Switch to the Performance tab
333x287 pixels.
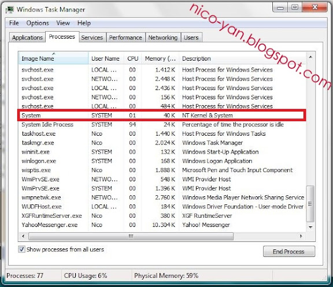coord(125,38)
